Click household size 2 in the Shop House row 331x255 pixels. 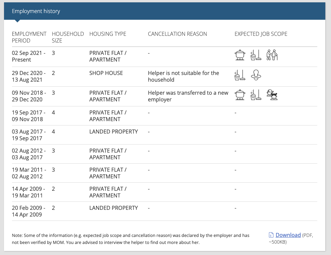click(x=54, y=73)
